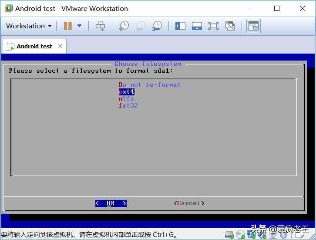The width and height of the screenshot is (316, 240).
Task: Pause the virtual machine
Action: tap(68, 26)
